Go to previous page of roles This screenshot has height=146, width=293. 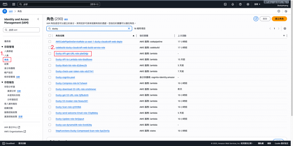[x=270, y=29]
